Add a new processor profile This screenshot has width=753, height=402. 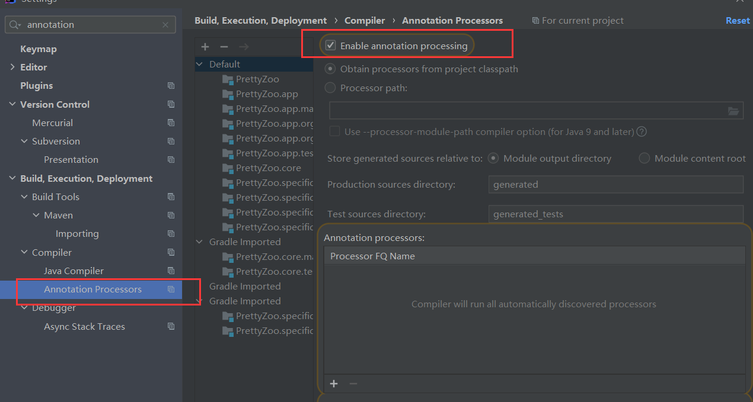(x=205, y=47)
